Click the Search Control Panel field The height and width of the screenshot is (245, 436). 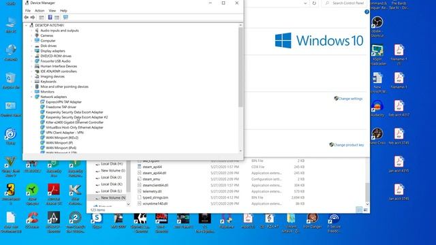click(344, 3)
